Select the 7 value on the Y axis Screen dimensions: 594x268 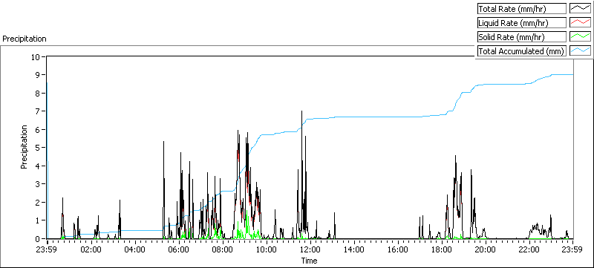(x=38, y=111)
